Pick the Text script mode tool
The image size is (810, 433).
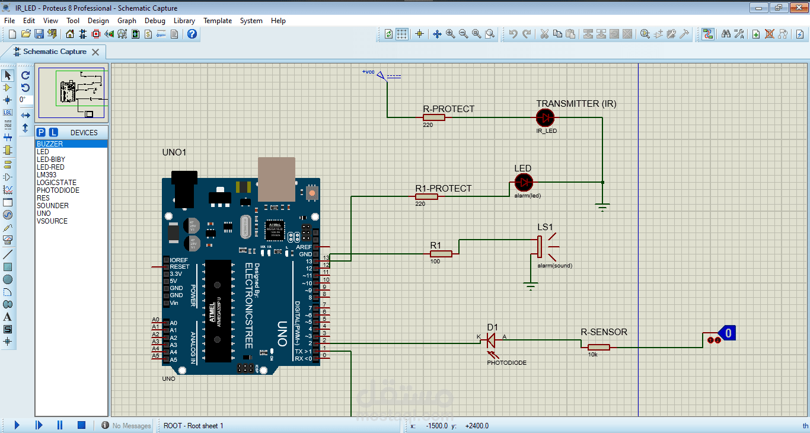click(8, 125)
